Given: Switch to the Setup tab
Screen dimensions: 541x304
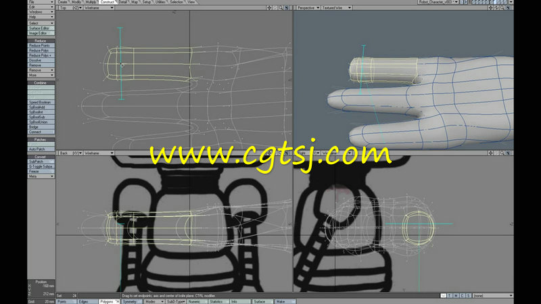Looking at the screenshot, I should pyautogui.click(x=147, y=2).
